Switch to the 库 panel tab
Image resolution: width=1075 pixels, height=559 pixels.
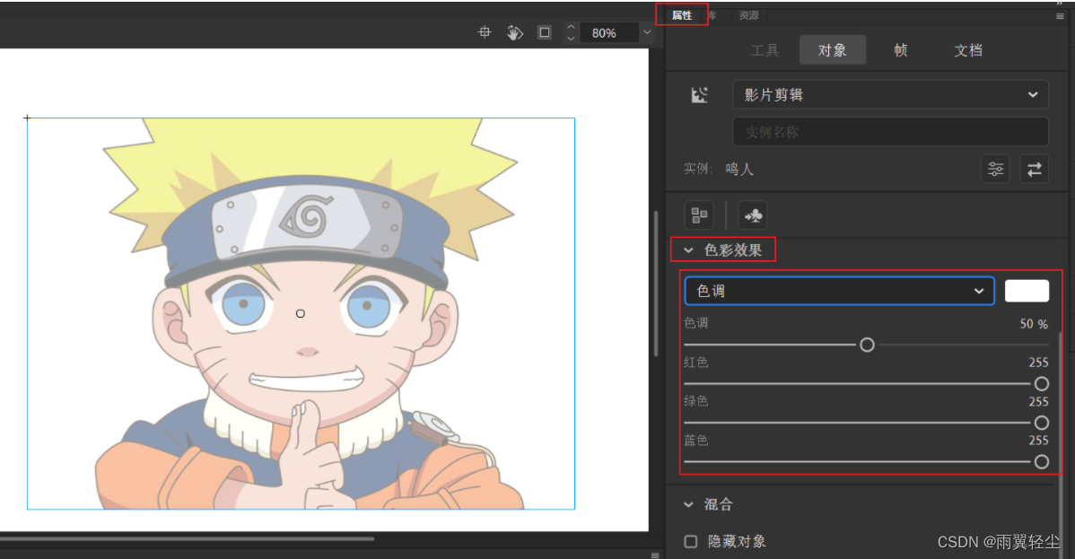[712, 15]
